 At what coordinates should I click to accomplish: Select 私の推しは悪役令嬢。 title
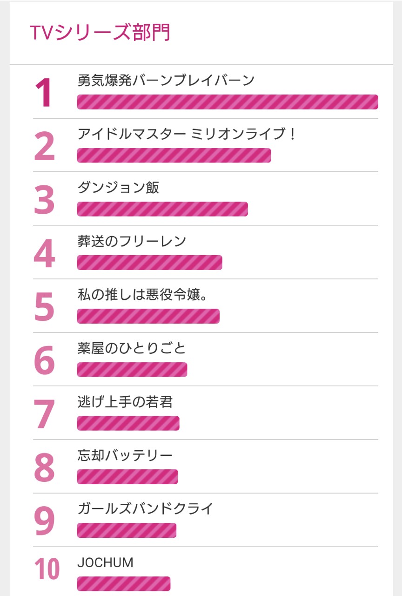[142, 295]
